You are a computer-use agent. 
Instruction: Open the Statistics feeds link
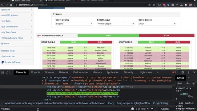8,51
